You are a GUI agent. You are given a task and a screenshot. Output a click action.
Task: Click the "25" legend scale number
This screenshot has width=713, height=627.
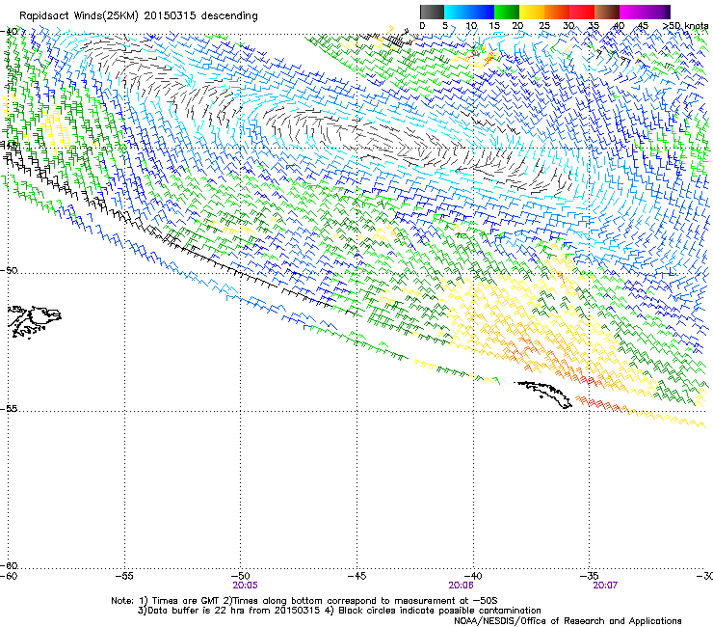coord(544,26)
